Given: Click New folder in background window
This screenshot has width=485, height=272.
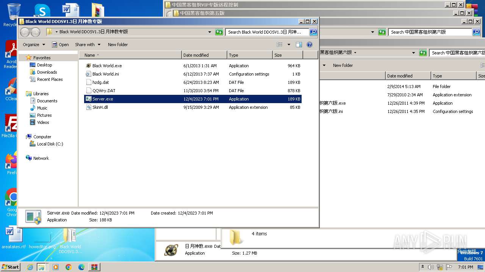Looking at the screenshot, I should (343, 65).
